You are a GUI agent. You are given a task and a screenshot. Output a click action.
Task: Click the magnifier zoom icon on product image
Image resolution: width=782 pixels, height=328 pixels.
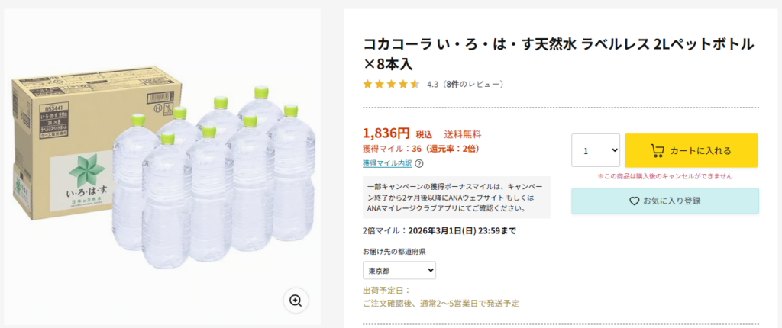296,300
